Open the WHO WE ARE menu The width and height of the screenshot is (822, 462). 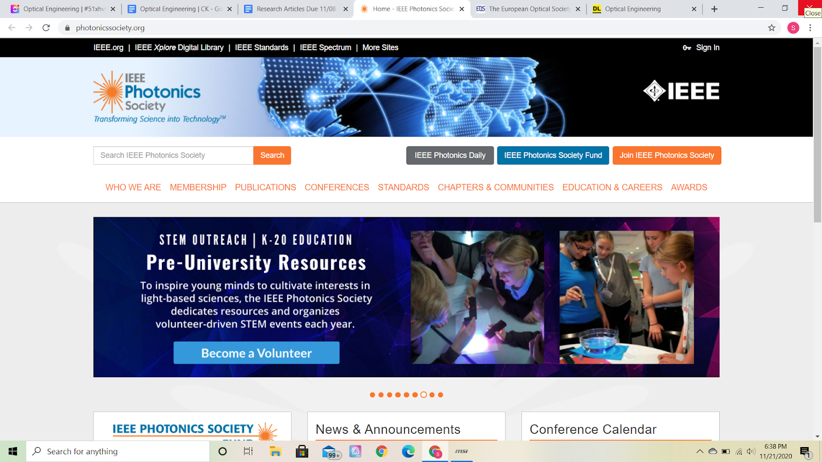click(x=133, y=187)
